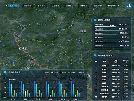Go to the 资金管理 tab
134x101 pixels.
pyautogui.click(x=98, y=6)
